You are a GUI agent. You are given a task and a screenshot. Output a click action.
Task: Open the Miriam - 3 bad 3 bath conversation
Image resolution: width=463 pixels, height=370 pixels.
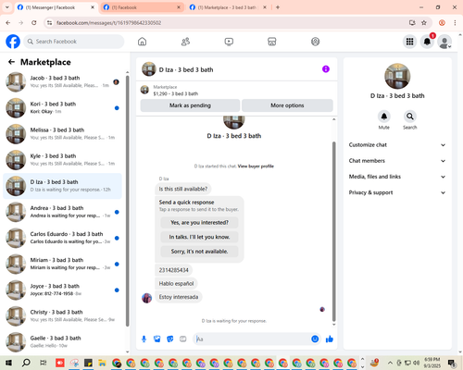(62, 264)
